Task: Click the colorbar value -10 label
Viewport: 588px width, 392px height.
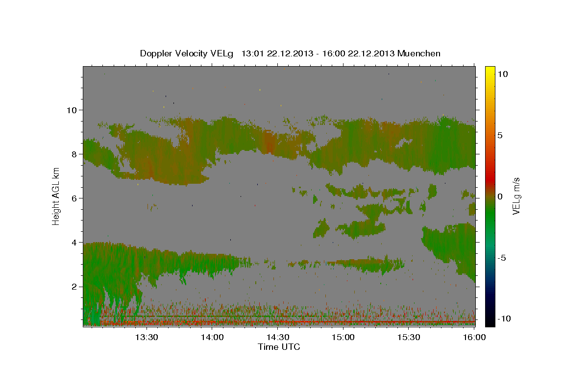Action: [x=504, y=318]
